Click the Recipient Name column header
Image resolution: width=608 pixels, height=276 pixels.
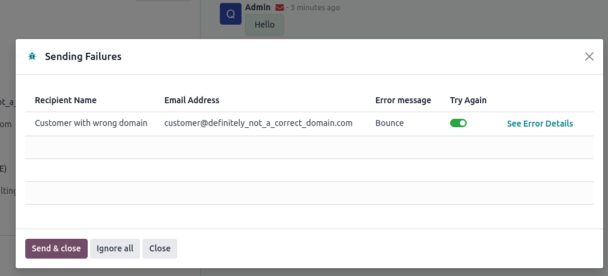coord(65,100)
